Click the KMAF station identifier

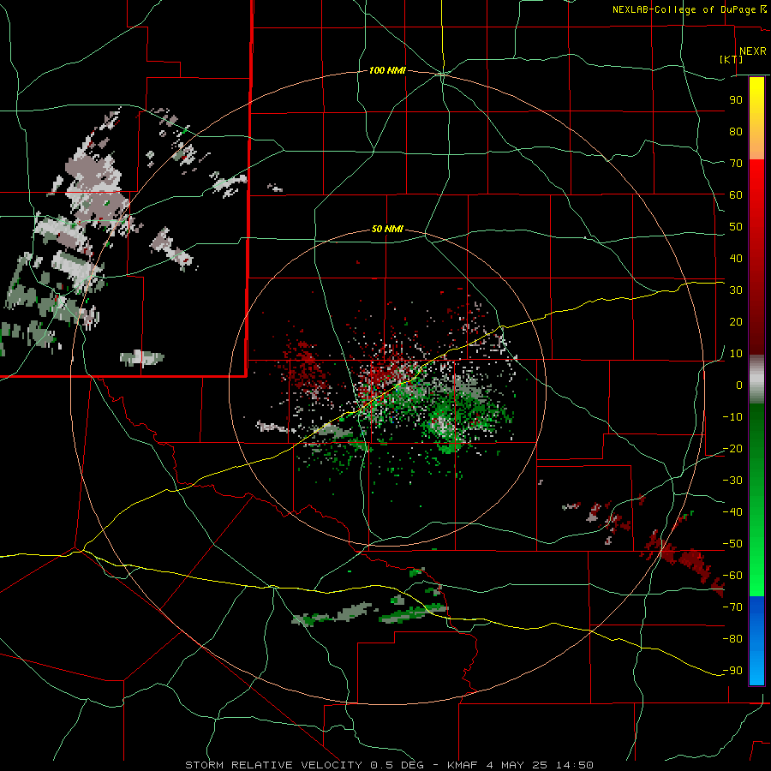click(x=463, y=765)
